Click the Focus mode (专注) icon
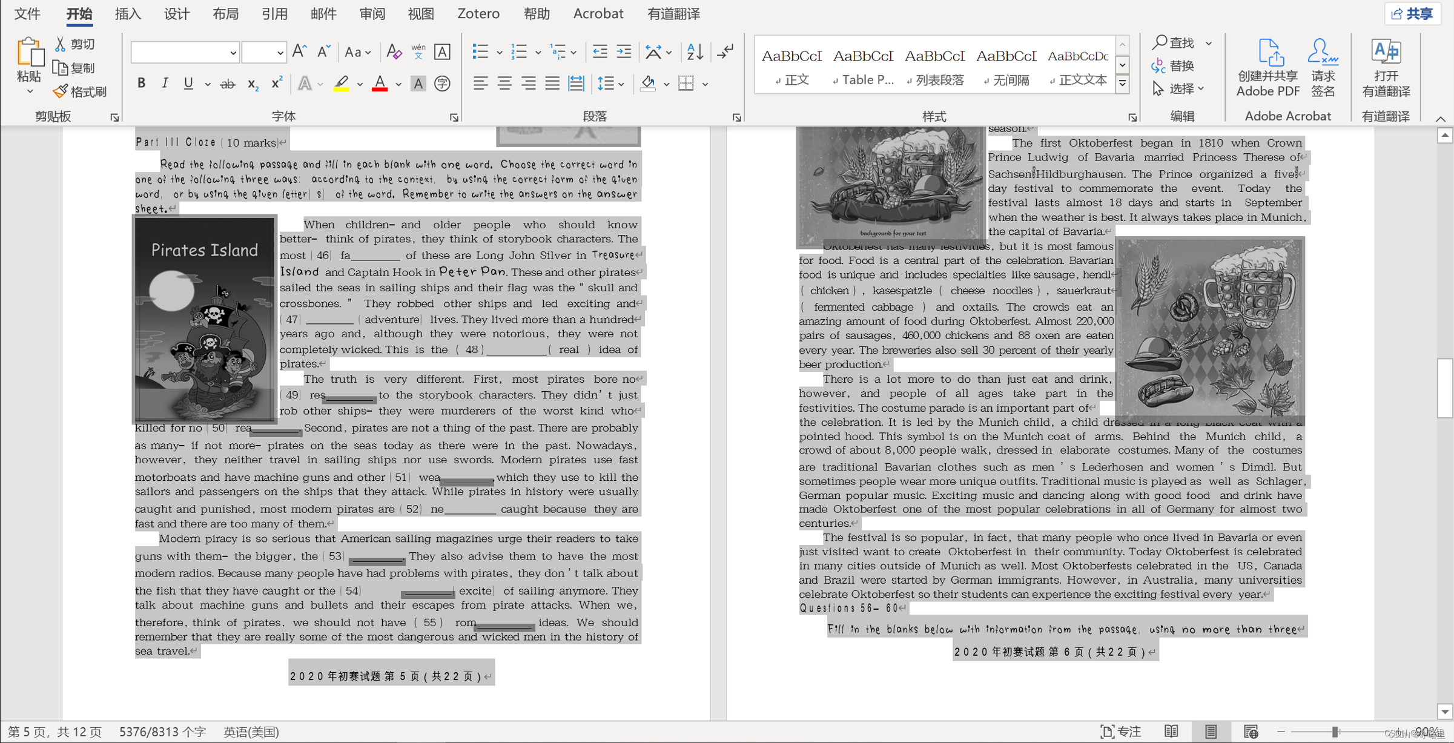Image resolution: width=1454 pixels, height=743 pixels. click(x=1120, y=731)
